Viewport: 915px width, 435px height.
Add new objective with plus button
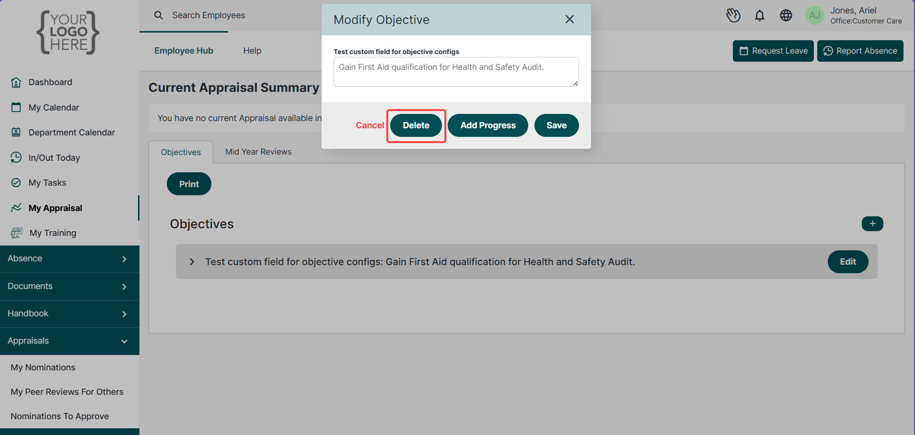click(x=872, y=223)
